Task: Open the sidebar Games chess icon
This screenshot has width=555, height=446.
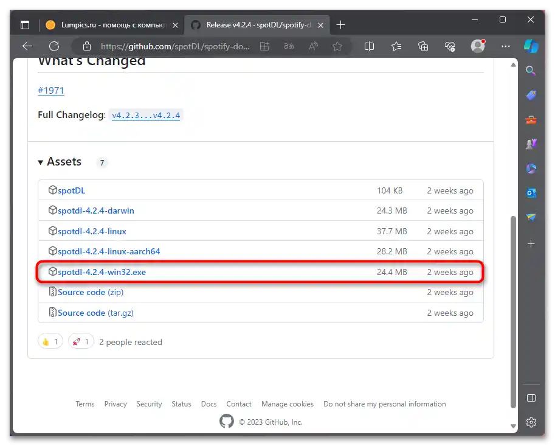Action: (531, 144)
